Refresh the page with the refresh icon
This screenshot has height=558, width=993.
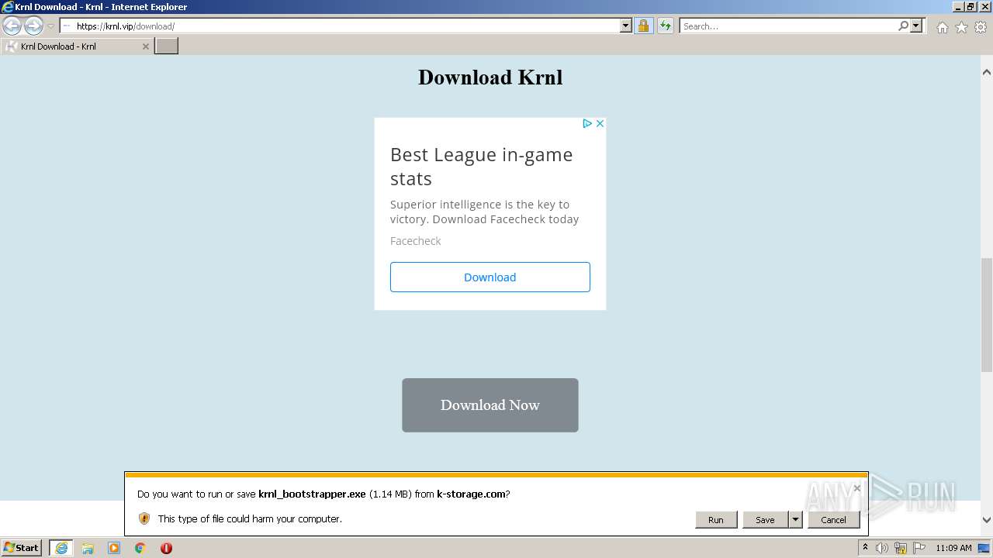666,26
